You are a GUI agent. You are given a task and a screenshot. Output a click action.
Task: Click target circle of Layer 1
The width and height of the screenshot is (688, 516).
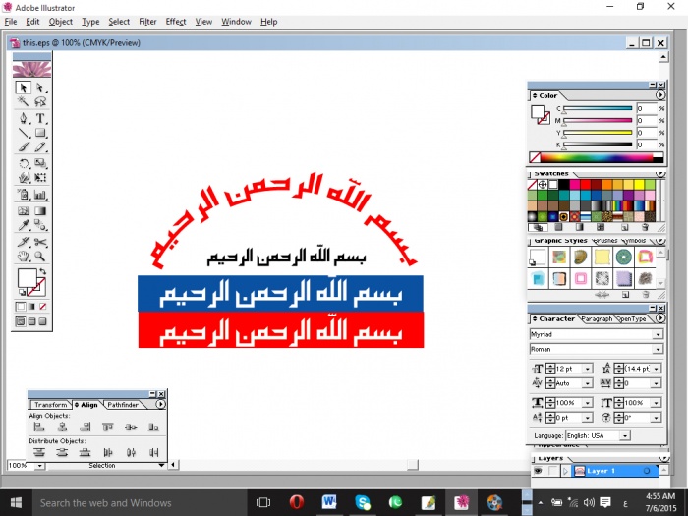647,471
